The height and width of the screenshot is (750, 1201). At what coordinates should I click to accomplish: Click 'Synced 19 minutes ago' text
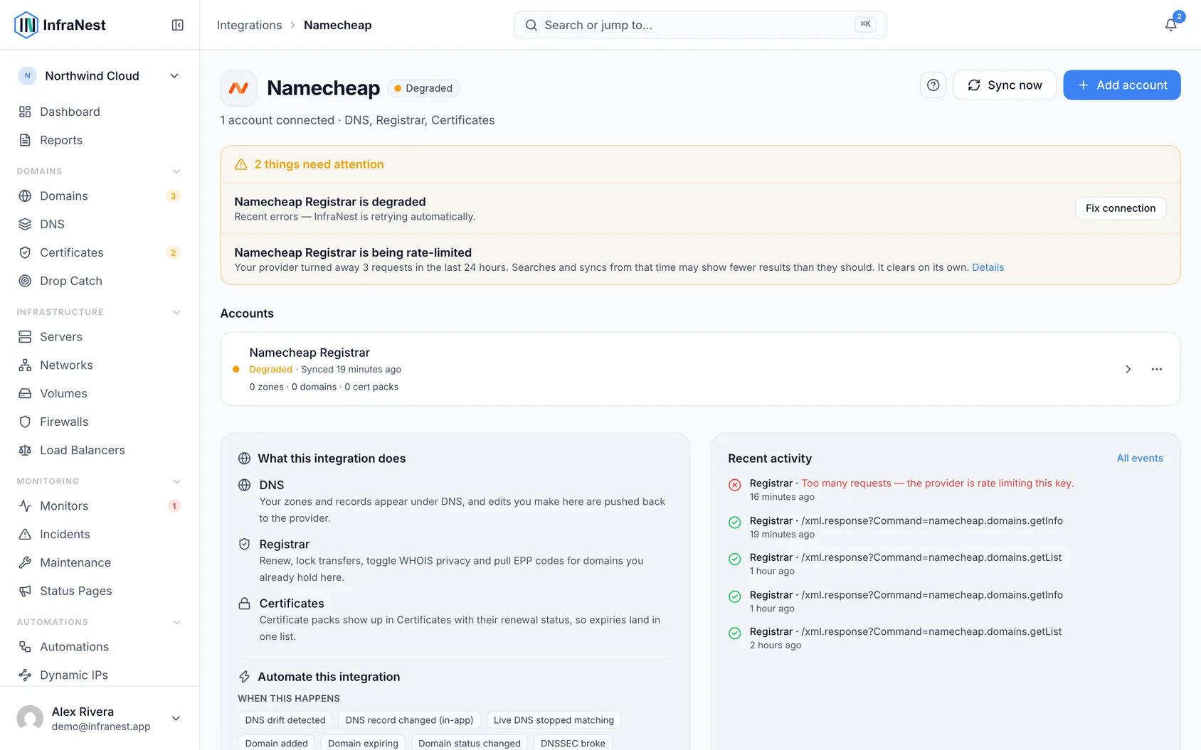pos(351,370)
